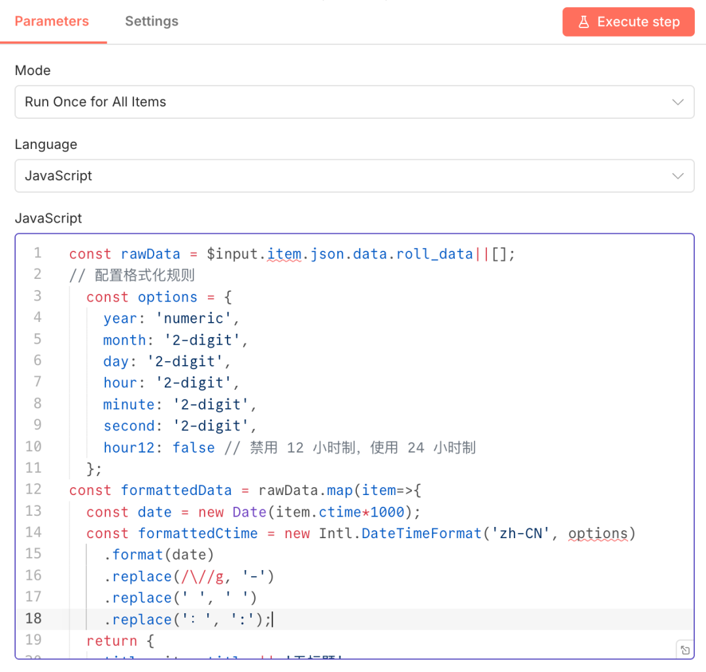Click the "return {" code line
Image resolution: width=706 pixels, height=672 pixels.
coord(120,641)
